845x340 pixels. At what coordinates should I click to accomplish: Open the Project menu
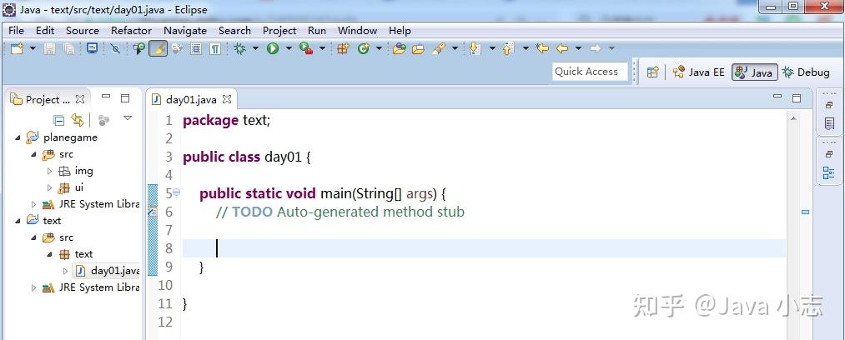(x=279, y=31)
